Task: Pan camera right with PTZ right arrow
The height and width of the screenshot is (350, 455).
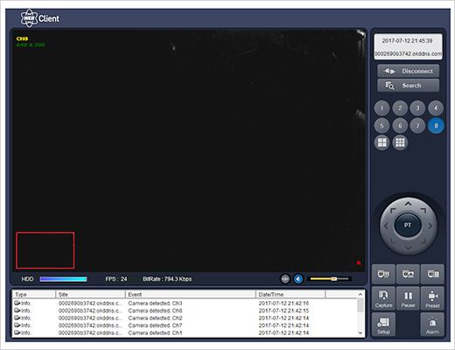Action: point(430,226)
